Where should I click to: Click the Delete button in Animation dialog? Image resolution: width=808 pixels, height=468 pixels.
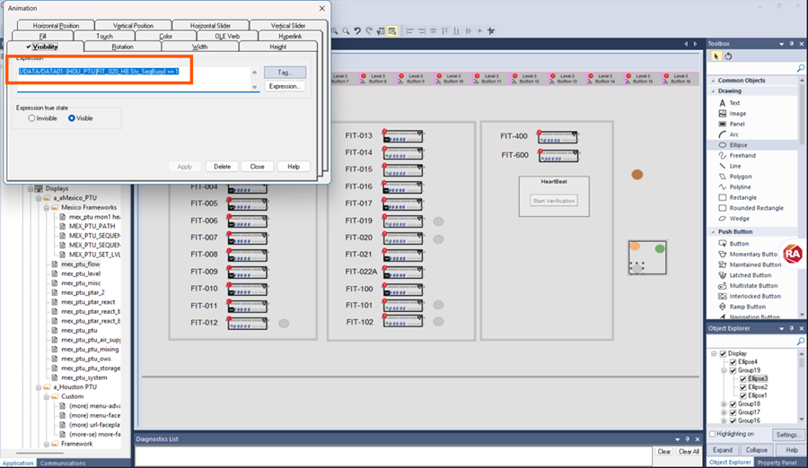pyautogui.click(x=222, y=167)
